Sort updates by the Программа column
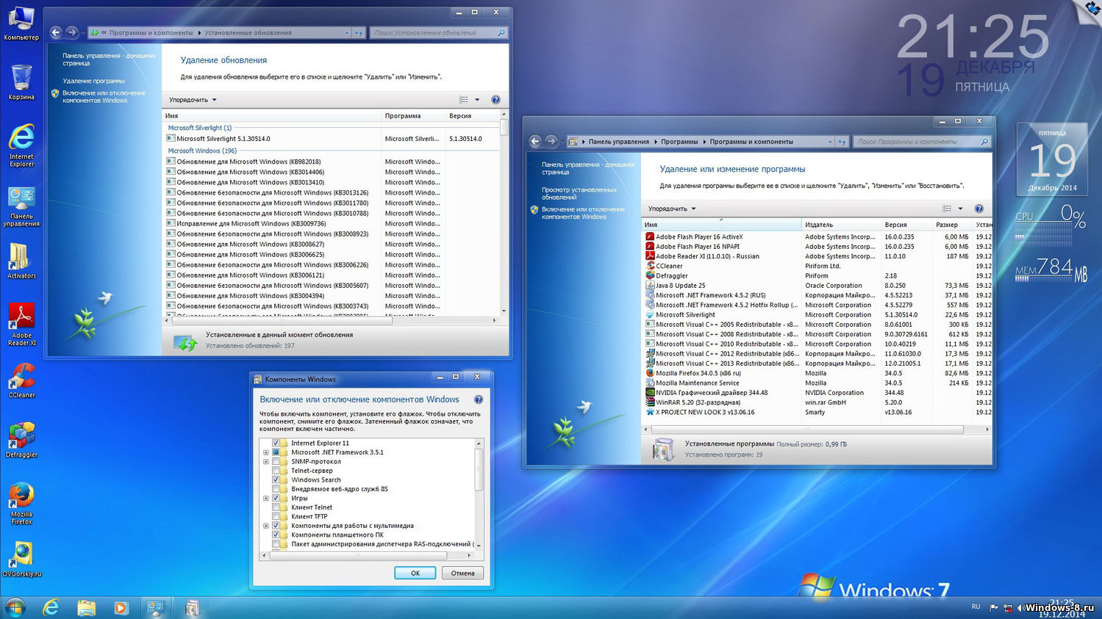This screenshot has height=619, width=1102. pos(413,116)
